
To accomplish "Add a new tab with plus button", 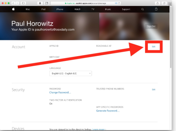I will tap(170, 4).
